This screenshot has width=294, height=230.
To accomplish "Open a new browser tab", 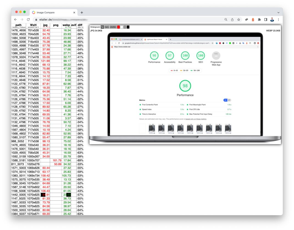I will 82,12.
